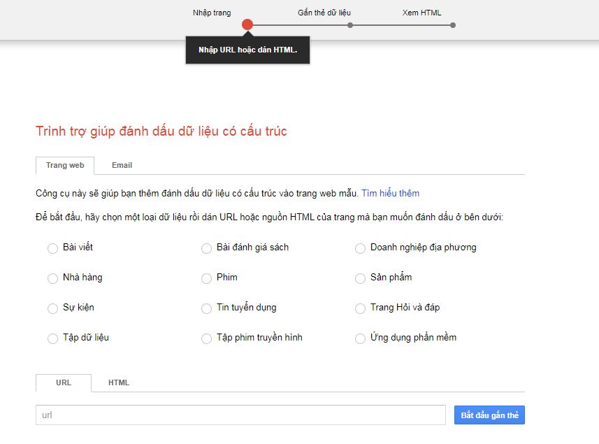599x444 pixels.
Task: Focus the url text field
Action: pos(240,415)
